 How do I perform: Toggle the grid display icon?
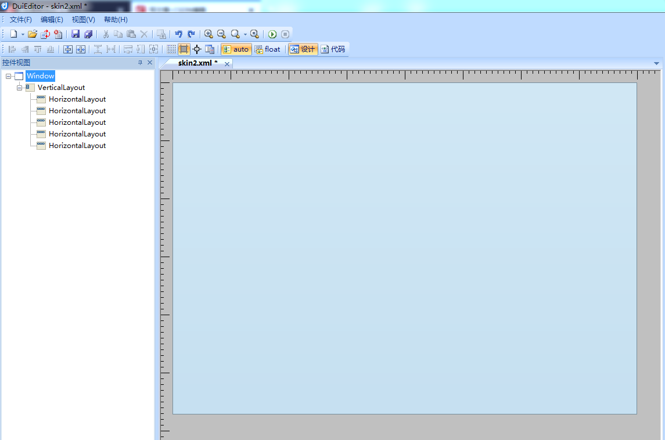point(171,49)
